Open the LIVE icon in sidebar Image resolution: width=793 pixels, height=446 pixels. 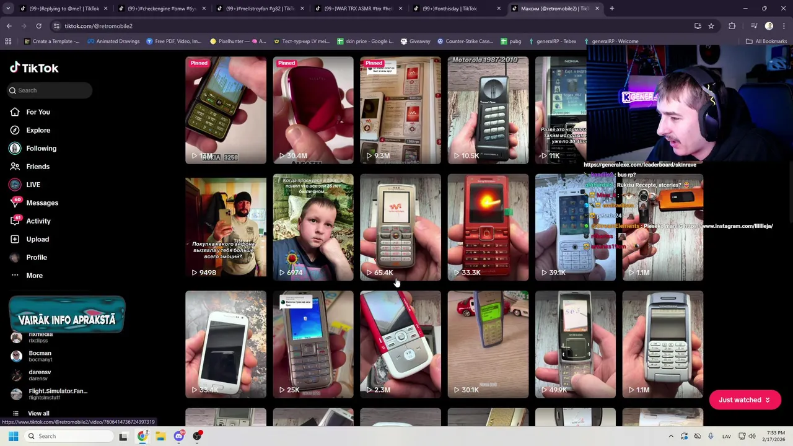pos(14,185)
